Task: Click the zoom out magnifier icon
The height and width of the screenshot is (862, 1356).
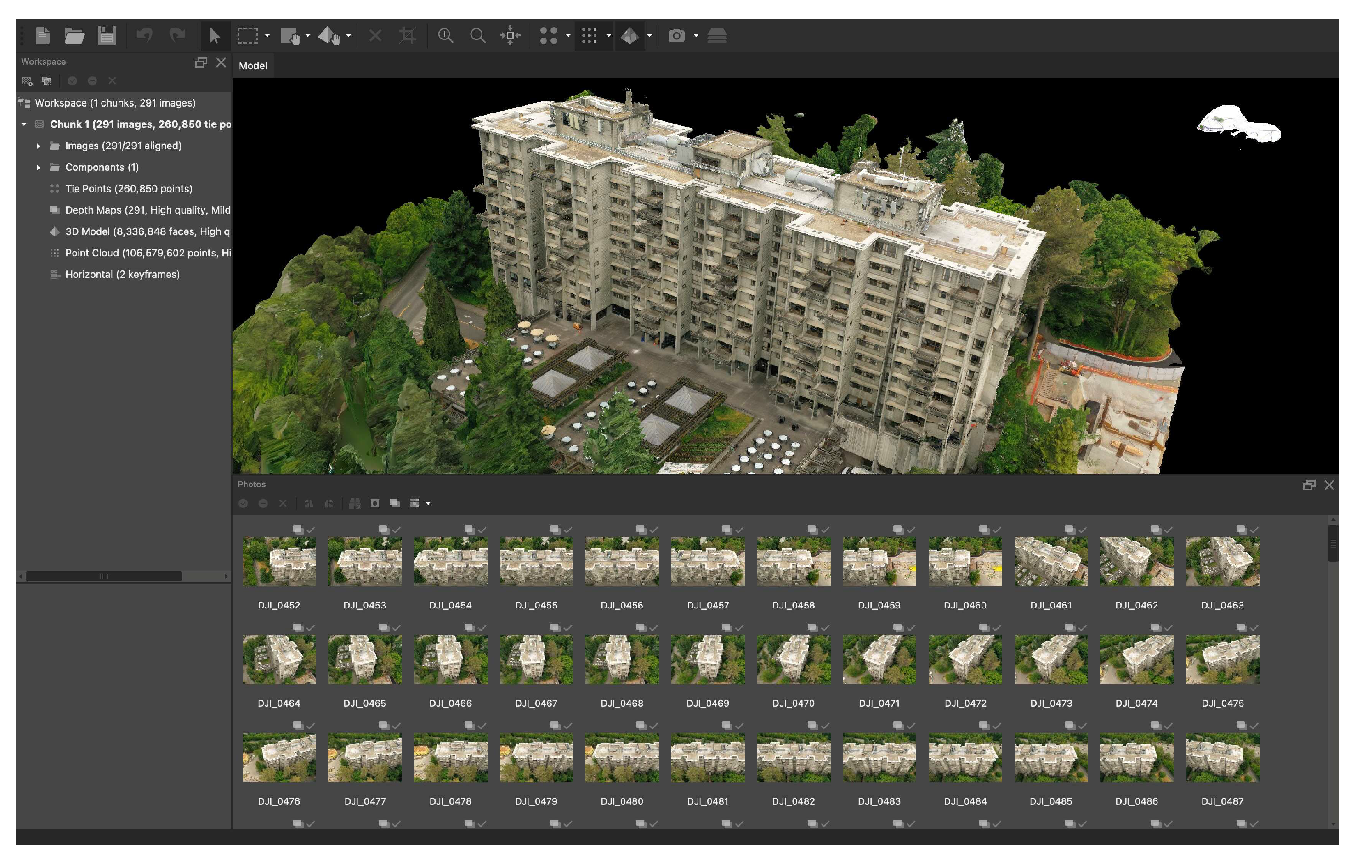Action: [x=477, y=36]
